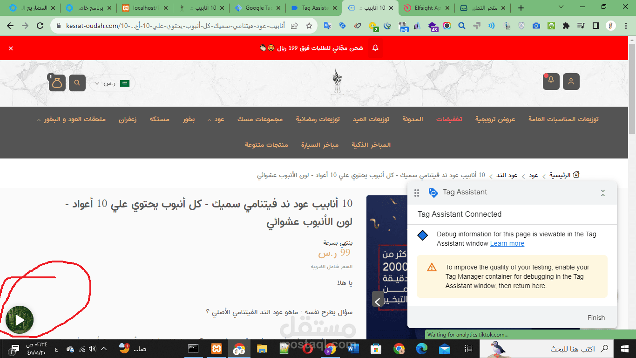Open المباخر الذكية menu item
The image size is (636, 358).
pos(371,145)
